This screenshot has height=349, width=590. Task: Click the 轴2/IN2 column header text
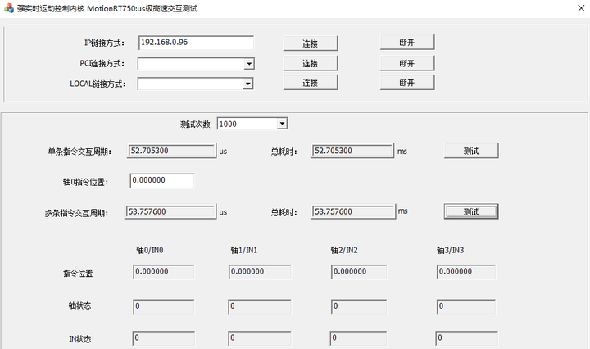[x=344, y=250]
